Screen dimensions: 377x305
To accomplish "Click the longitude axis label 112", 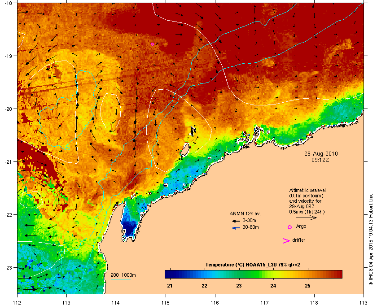I will click(18, 302).
